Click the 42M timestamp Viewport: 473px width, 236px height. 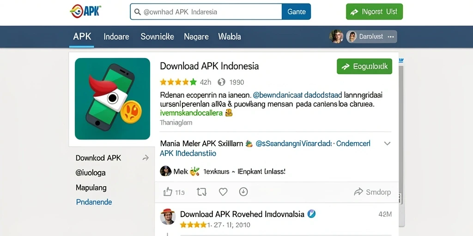click(385, 214)
